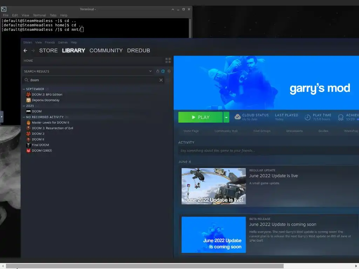The height and width of the screenshot is (269, 359).
Task: Click the DOOM II game icon
Action: (x=28, y=139)
